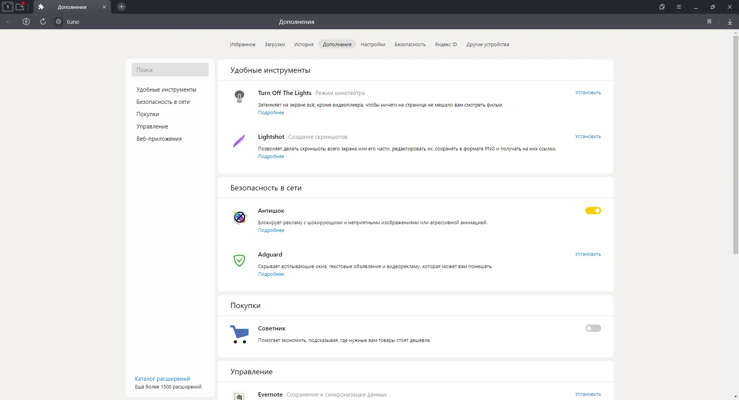The height and width of the screenshot is (400, 739).
Task: Open the downloads arrow icon
Action: 730,22
